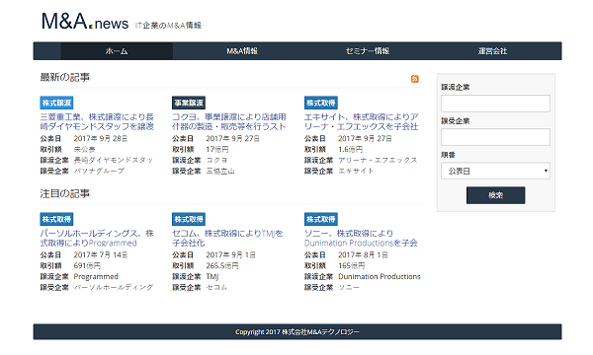Focus the 譲受企業 search input field
593x355 pixels.
tap(495, 137)
